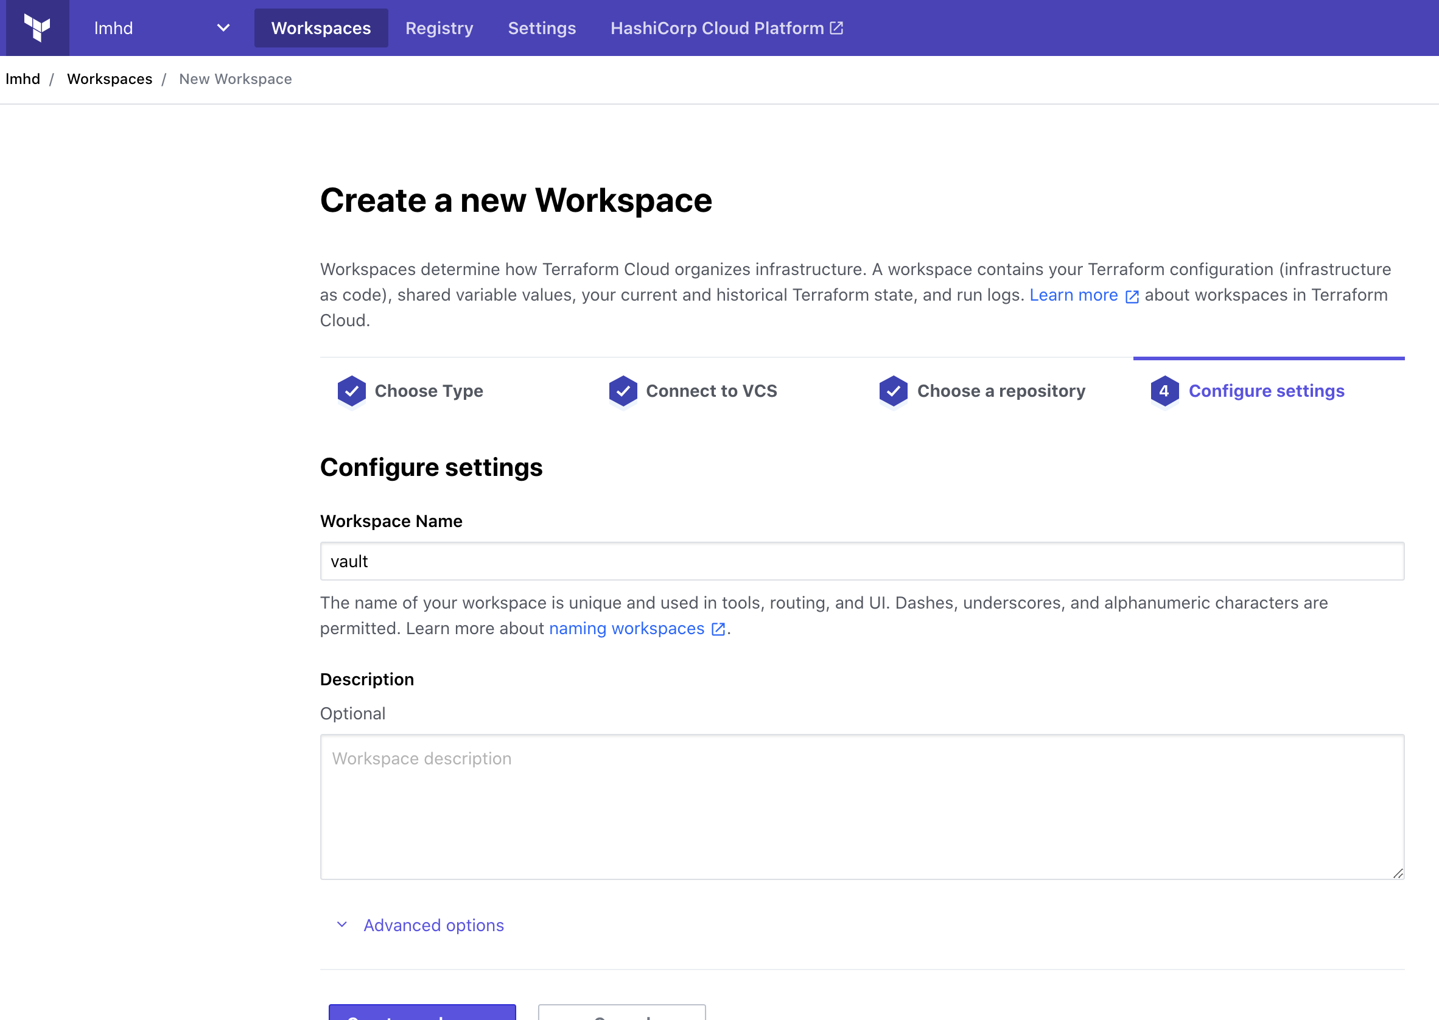1439x1020 pixels.
Task: Click the lmhd breadcrumb link
Action: pos(23,79)
